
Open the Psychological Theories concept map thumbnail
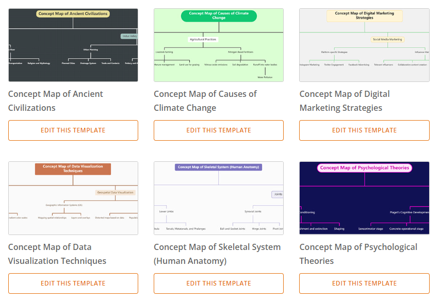click(x=364, y=198)
